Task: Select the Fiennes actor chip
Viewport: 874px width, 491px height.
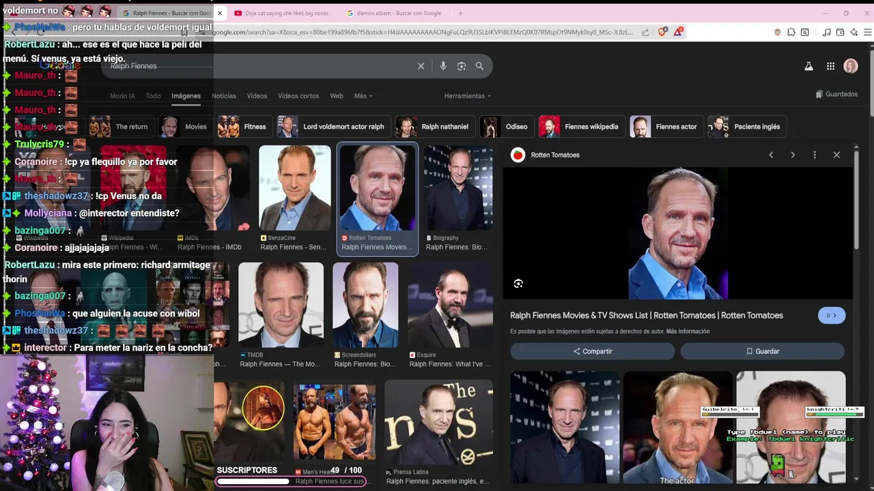Action: (665, 127)
